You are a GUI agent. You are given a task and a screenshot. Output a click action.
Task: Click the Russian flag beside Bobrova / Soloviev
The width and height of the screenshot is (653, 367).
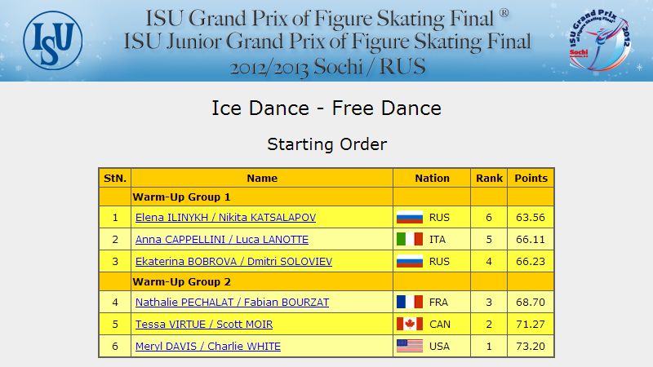[x=410, y=261]
